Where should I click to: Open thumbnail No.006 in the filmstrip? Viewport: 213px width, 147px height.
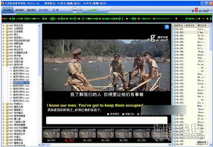pyautogui.click(x=141, y=134)
